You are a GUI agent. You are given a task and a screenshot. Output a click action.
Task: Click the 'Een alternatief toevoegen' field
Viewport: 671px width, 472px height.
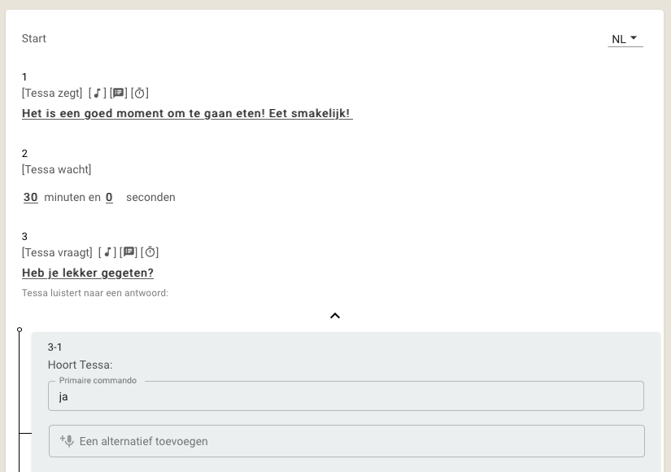(x=346, y=441)
